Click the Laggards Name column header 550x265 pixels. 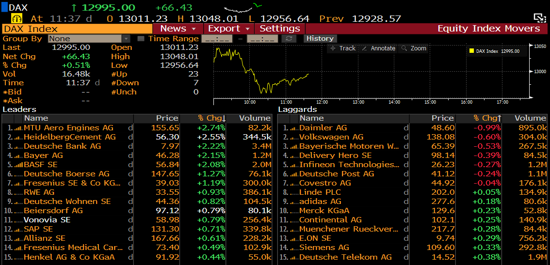[354, 119]
